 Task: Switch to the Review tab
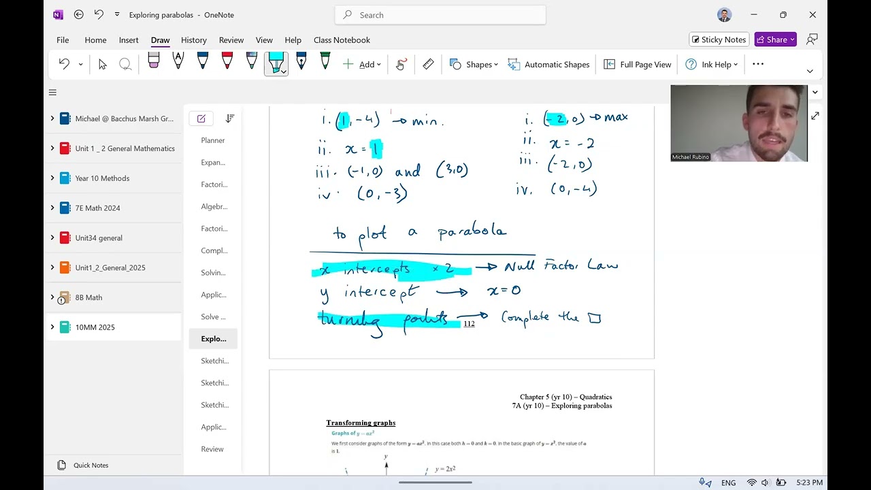(x=231, y=40)
